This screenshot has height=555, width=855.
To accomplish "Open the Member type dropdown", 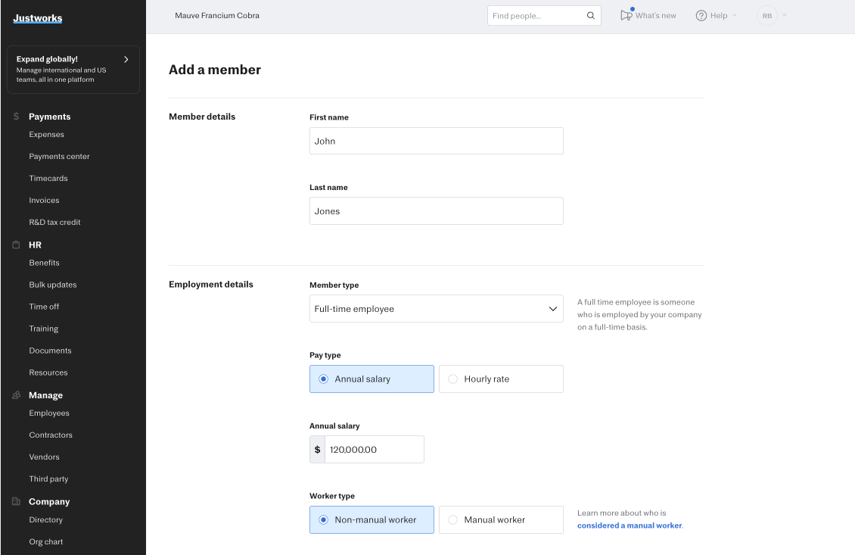I will (436, 309).
